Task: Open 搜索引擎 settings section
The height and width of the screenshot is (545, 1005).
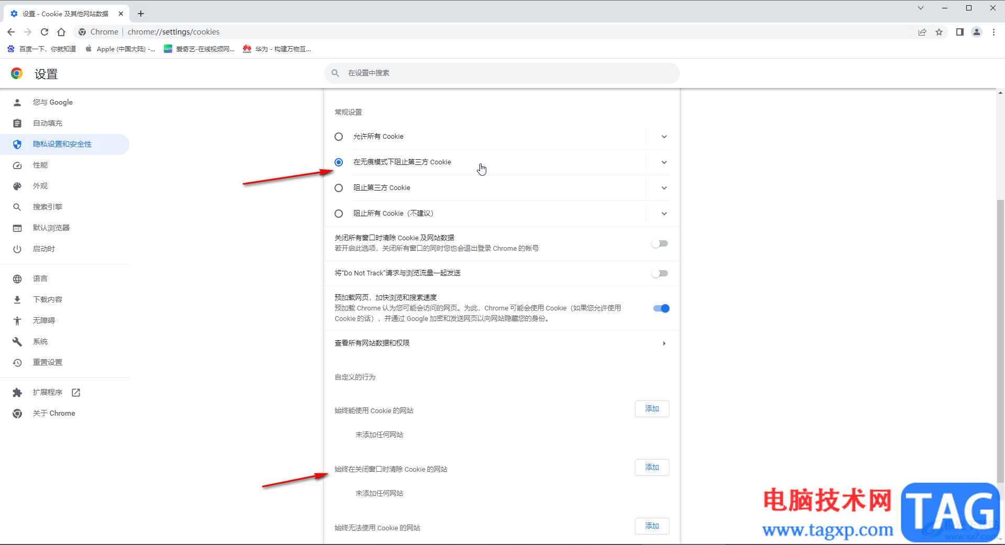Action: 65,207
